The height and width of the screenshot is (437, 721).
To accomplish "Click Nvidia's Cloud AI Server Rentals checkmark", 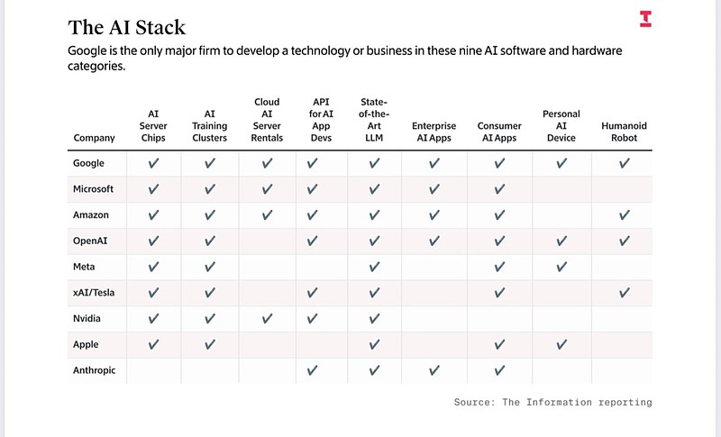I will pos(267,319).
